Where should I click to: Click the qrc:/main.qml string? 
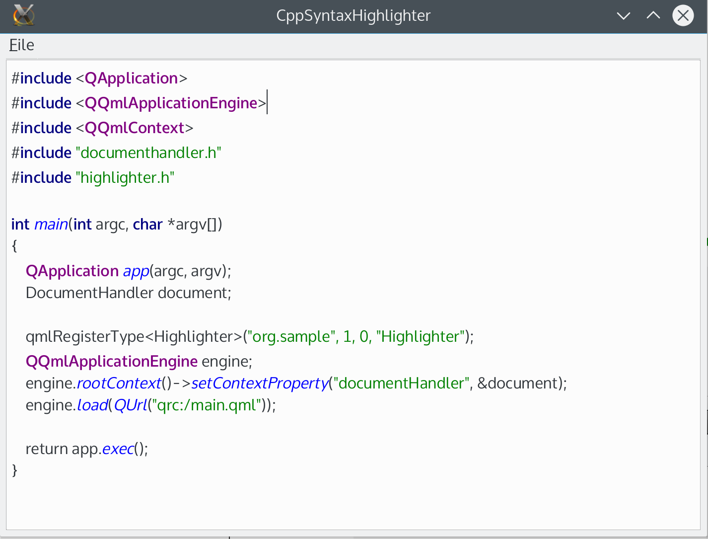[206, 405]
